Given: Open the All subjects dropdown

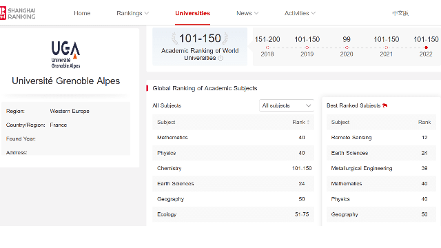Looking at the screenshot, I should pyautogui.click(x=287, y=105).
